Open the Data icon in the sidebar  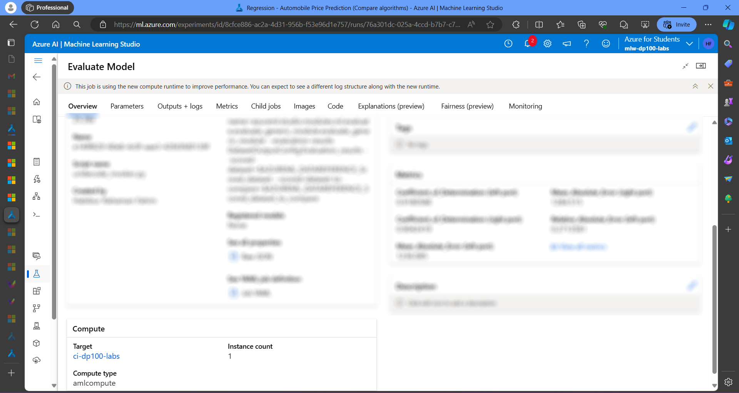pyautogui.click(x=37, y=256)
